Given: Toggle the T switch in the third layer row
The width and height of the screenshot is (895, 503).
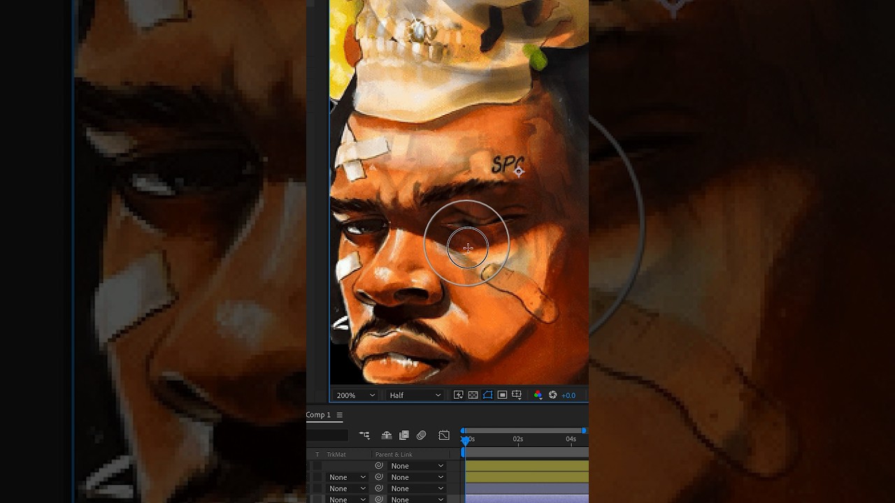Looking at the screenshot, I should point(317,488).
